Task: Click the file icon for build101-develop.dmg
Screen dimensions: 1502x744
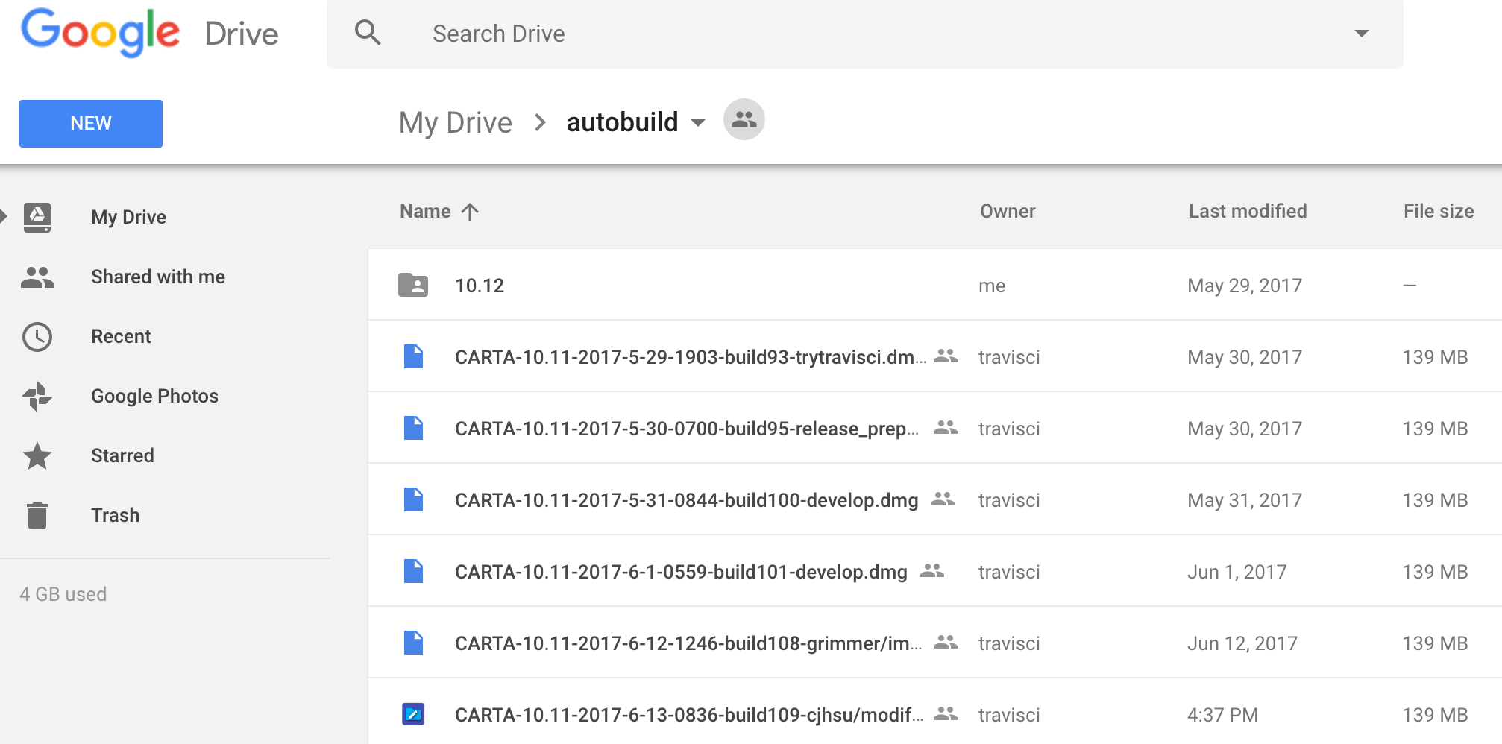Action: pos(413,571)
